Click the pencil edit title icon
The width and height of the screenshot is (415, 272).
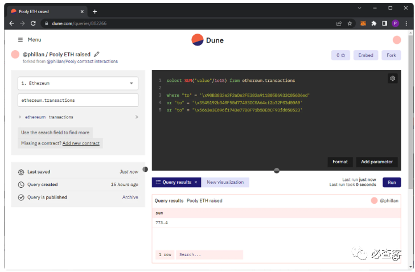tap(97, 54)
